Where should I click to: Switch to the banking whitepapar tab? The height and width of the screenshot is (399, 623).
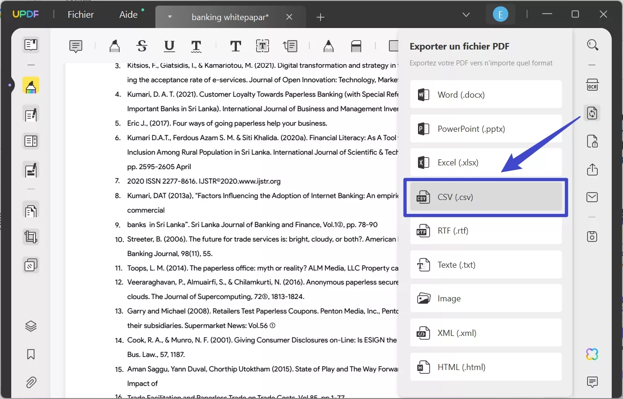coord(230,16)
